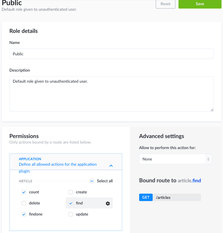Click the Name input containing Public
This screenshot has height=233, width=223.
pyautogui.click(x=111, y=54)
